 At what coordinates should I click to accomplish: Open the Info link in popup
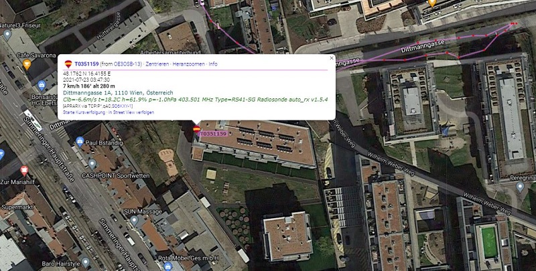tap(213, 64)
